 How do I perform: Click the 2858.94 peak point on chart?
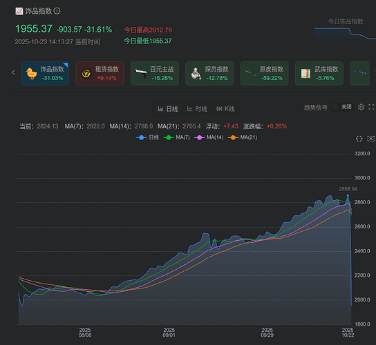pyautogui.click(x=348, y=196)
